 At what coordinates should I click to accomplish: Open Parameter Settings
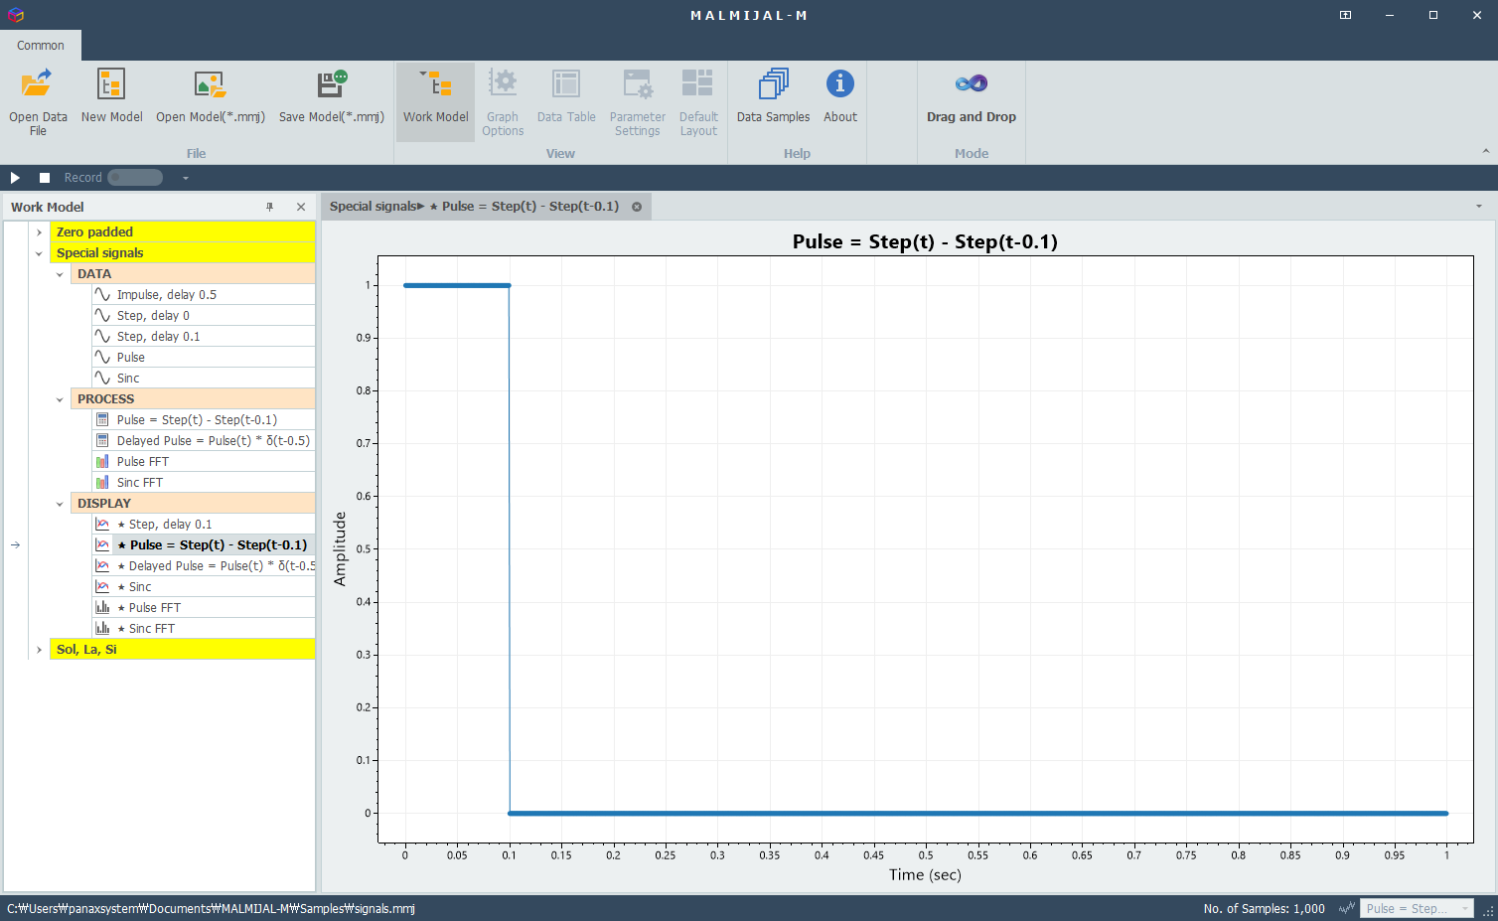pyautogui.click(x=637, y=101)
